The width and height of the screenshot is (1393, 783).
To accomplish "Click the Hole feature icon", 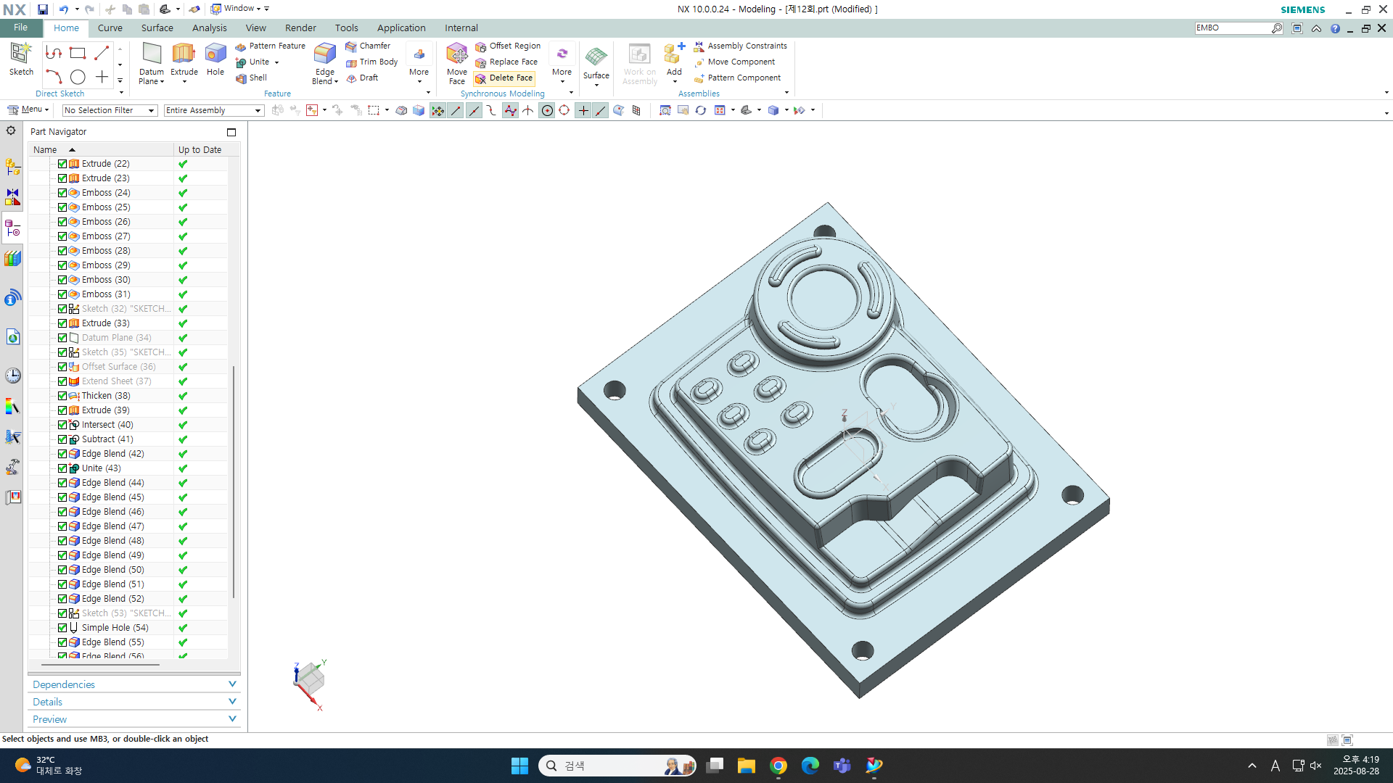I will [215, 61].
